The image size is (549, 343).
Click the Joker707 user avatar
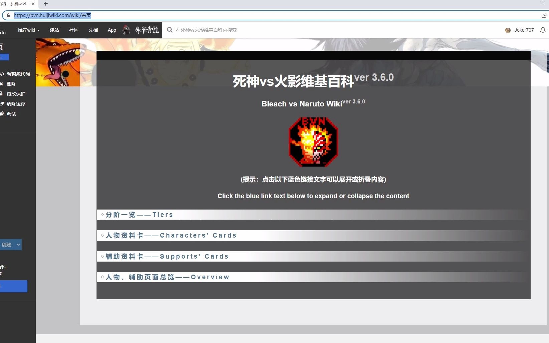tap(508, 30)
